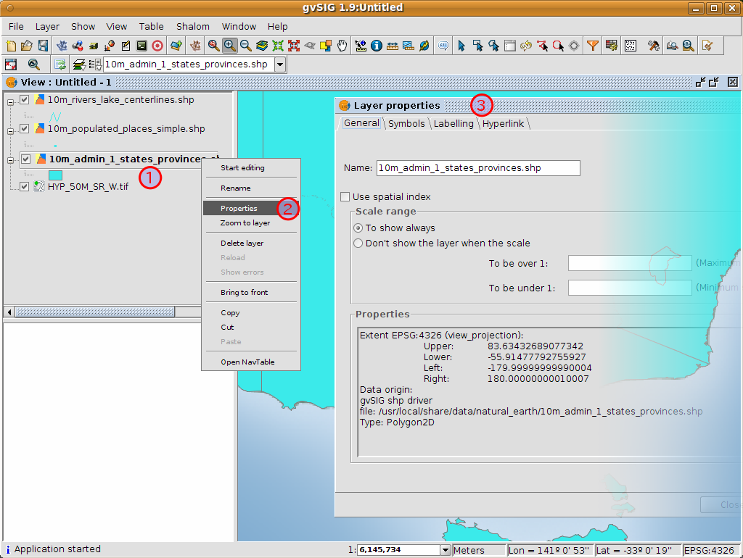Click the Zoom out magnifier tool
The height and width of the screenshot is (558, 743).
pos(246,46)
